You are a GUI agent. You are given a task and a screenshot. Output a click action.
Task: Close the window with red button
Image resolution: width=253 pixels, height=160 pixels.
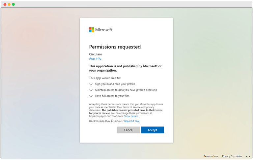(x=5, y=4)
